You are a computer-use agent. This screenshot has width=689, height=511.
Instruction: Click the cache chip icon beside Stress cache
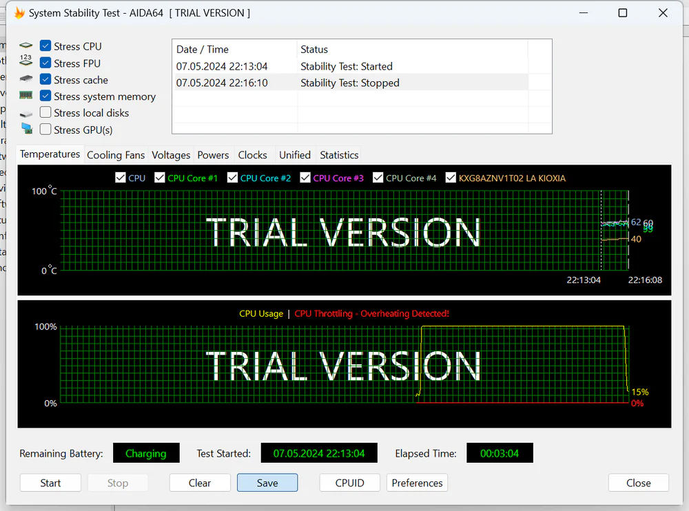pos(26,79)
